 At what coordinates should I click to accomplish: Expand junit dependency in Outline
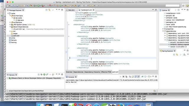tap(165, 33)
